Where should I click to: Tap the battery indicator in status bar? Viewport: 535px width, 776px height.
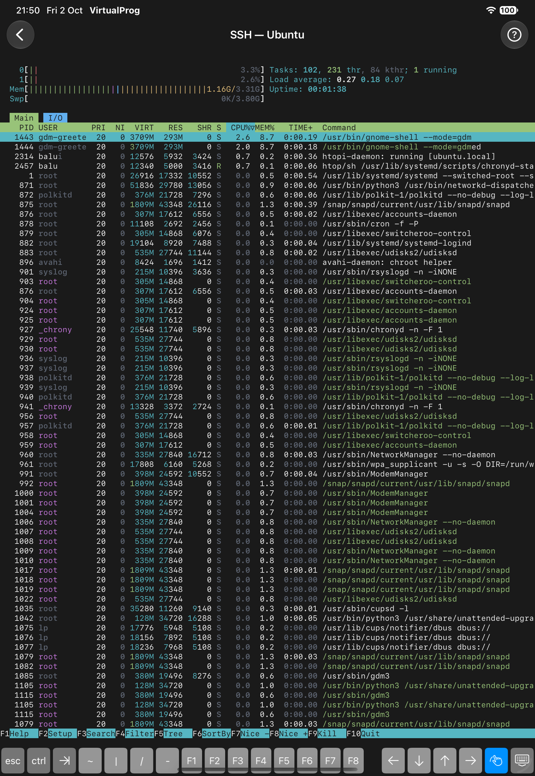click(x=508, y=10)
